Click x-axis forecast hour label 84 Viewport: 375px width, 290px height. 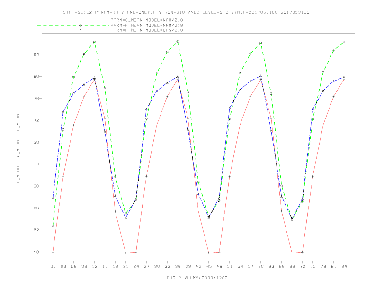click(344, 266)
